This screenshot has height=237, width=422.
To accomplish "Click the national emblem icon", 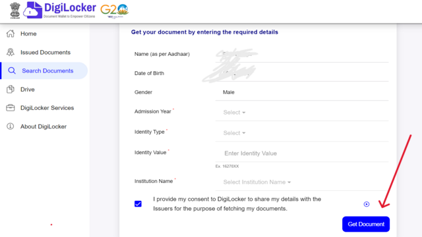I will coord(15,11).
